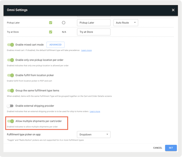Click the CANCEL button

pos(157,148)
